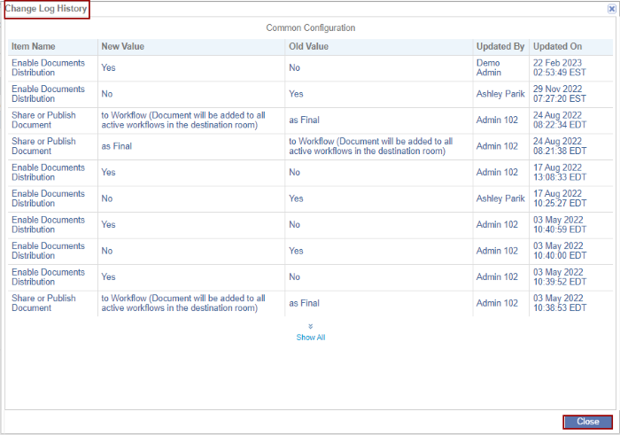Select the New Value column header
This screenshot has height=435, width=620.
(x=123, y=46)
